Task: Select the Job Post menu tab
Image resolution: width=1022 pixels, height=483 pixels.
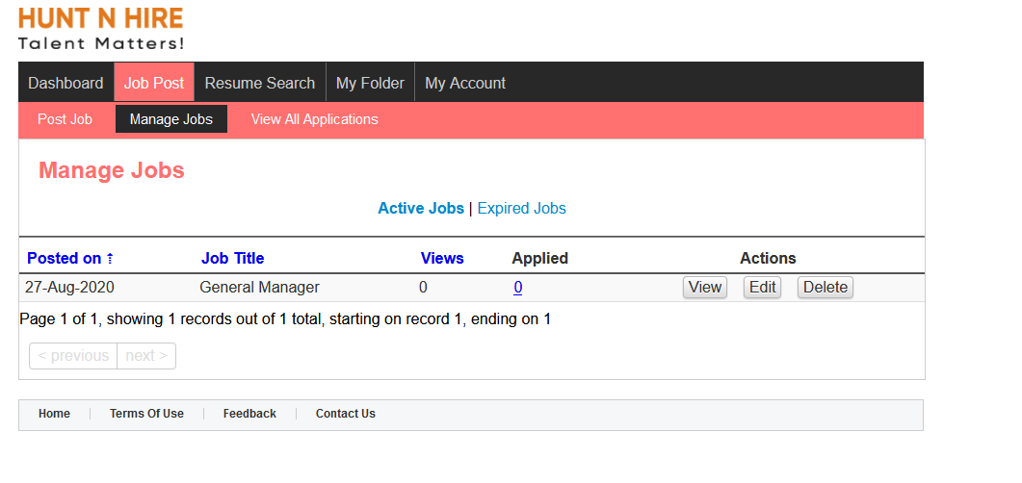Action: click(154, 83)
